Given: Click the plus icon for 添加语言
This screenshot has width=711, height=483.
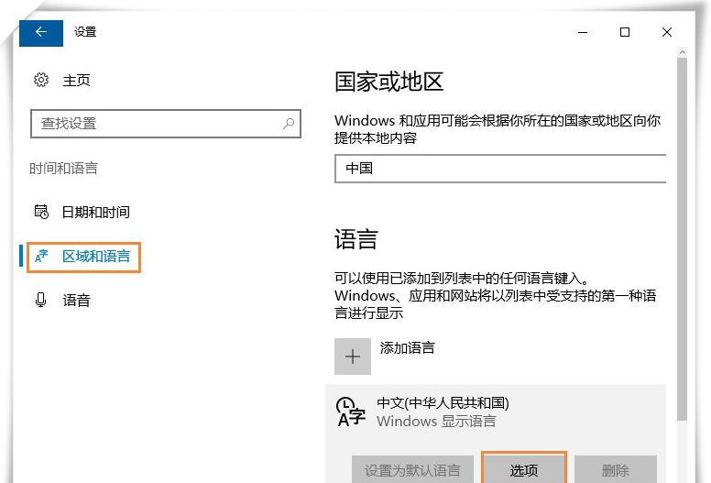Looking at the screenshot, I should (353, 357).
